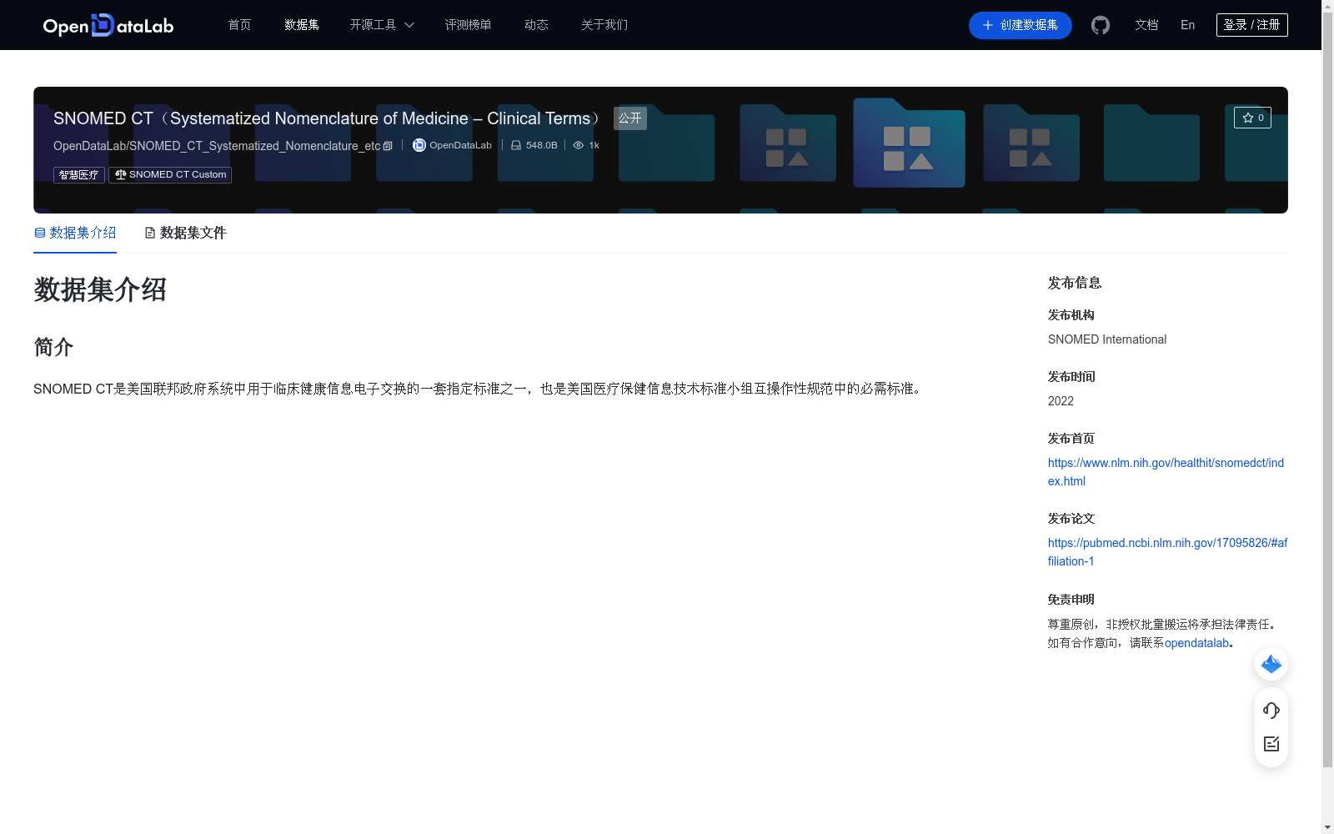The height and width of the screenshot is (834, 1334).
Task: Click the license scale icon on SNOMED CT Custom
Action: pyautogui.click(x=121, y=174)
